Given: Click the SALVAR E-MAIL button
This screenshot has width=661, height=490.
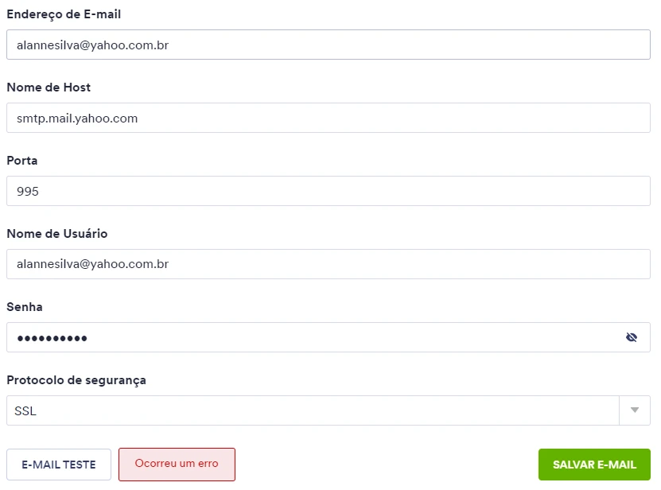Looking at the screenshot, I should pos(594,465).
